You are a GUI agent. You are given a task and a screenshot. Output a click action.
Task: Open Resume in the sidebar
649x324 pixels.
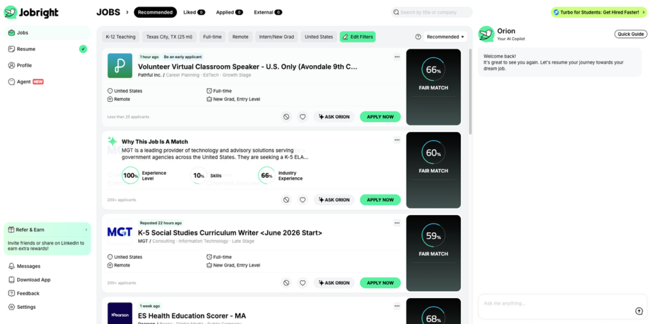[x=47, y=49]
